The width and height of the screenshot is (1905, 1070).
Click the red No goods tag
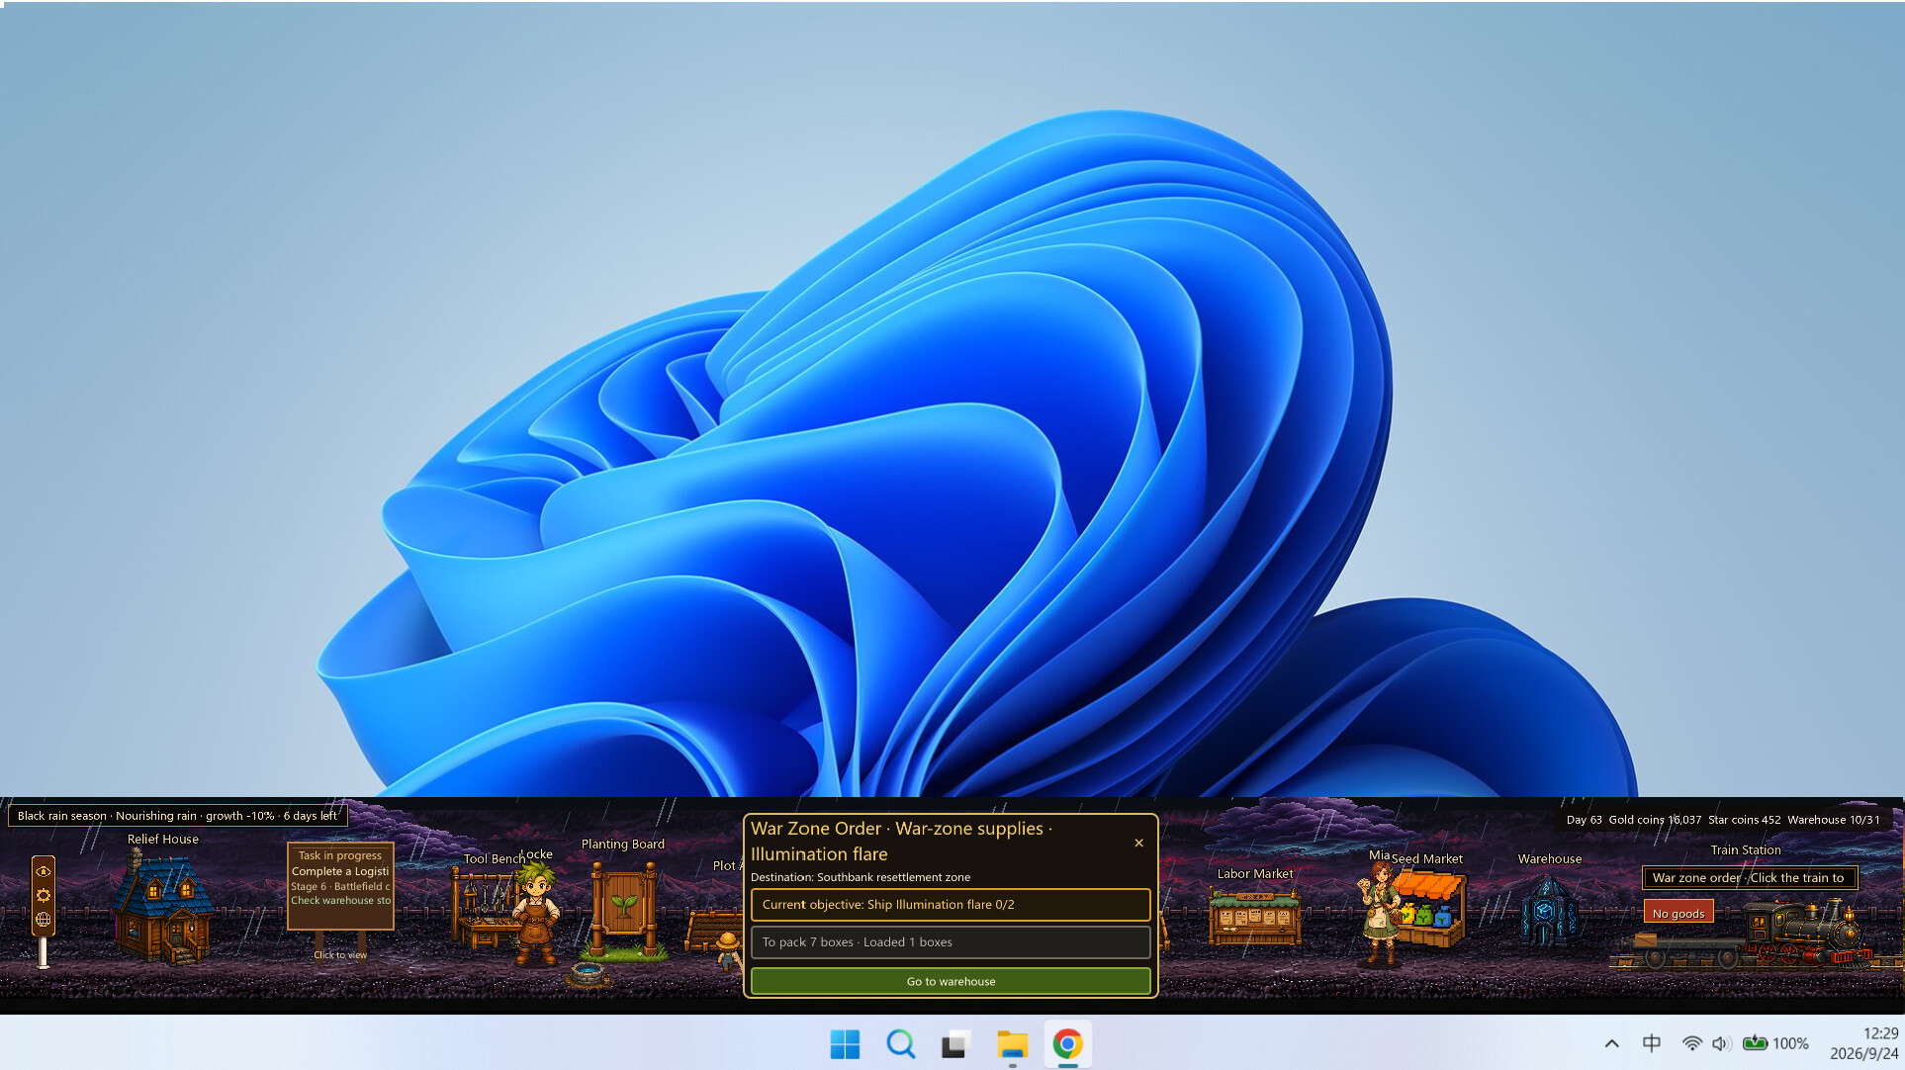tap(1678, 913)
